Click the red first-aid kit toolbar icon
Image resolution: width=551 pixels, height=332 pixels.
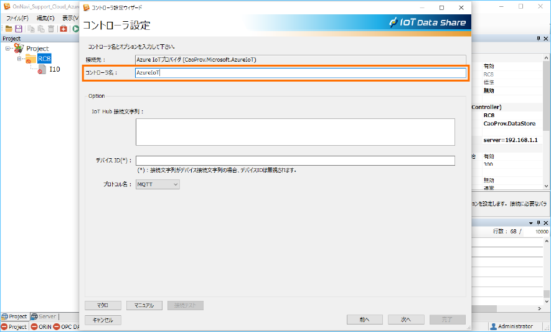64,29
